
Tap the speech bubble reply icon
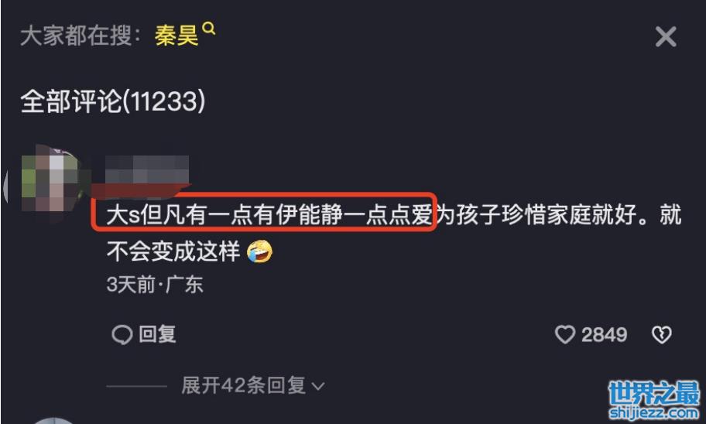pos(122,335)
